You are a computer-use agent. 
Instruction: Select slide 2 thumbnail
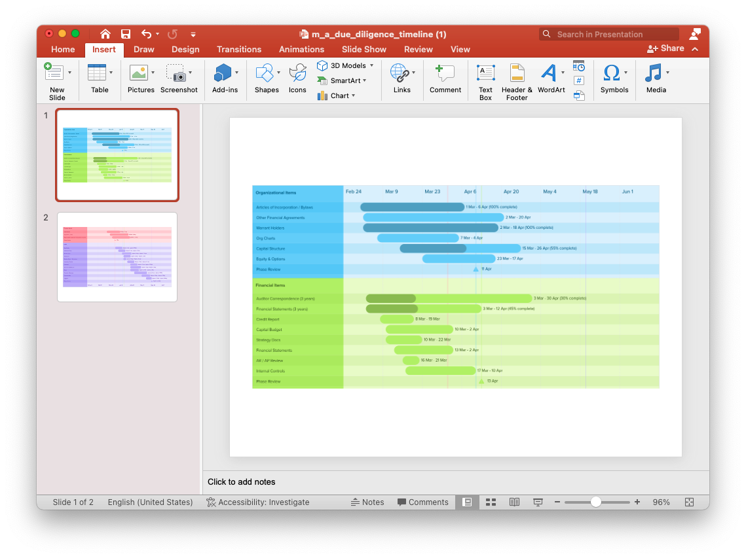117,257
